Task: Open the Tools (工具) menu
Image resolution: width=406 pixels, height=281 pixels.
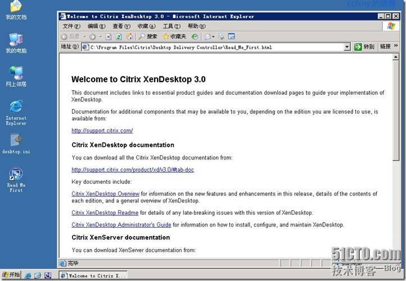Action: 172,26
